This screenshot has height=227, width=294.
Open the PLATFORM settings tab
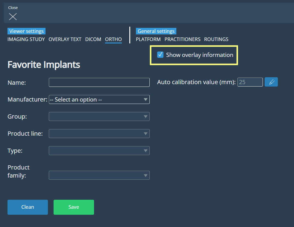148,39
